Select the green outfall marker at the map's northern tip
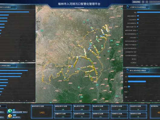Screen dimensions: 160x120 click(x=91, y=27)
